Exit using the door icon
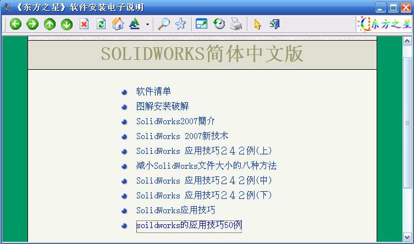 274,24
